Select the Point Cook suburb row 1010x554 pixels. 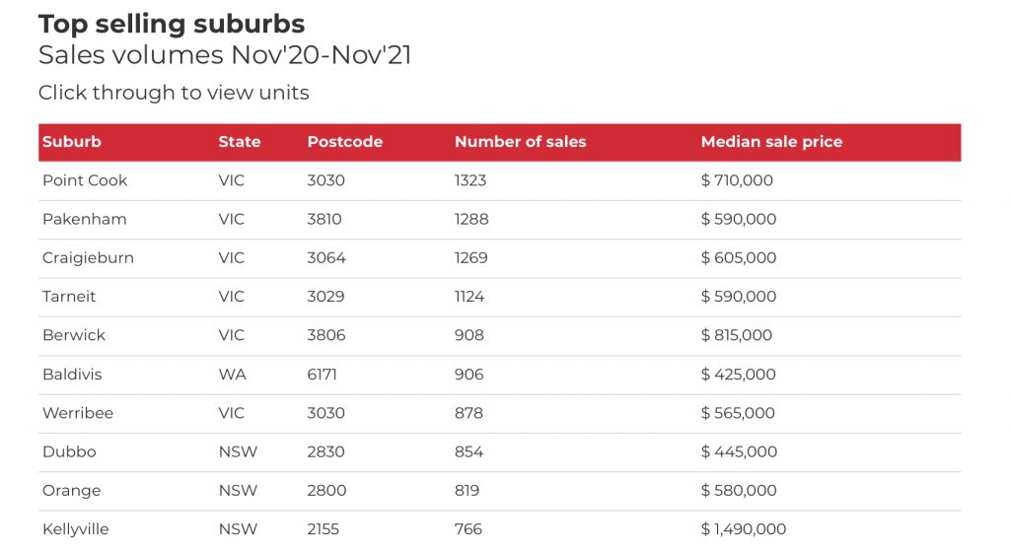tap(500, 180)
